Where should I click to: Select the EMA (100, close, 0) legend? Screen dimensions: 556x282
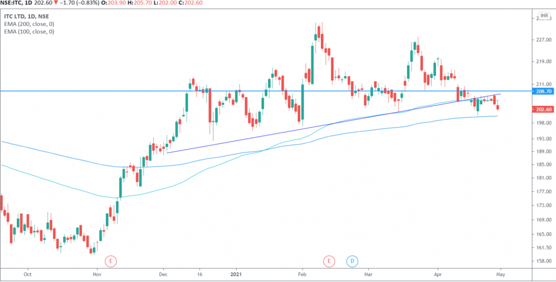pyautogui.click(x=29, y=32)
